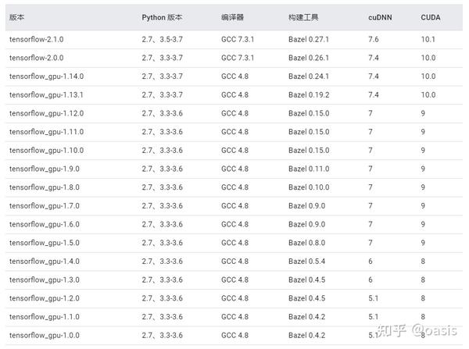Image resolution: width=469 pixels, height=349 pixels.
Task: Click Bazel 0.11.0 build tool cell
Action: click(x=309, y=169)
